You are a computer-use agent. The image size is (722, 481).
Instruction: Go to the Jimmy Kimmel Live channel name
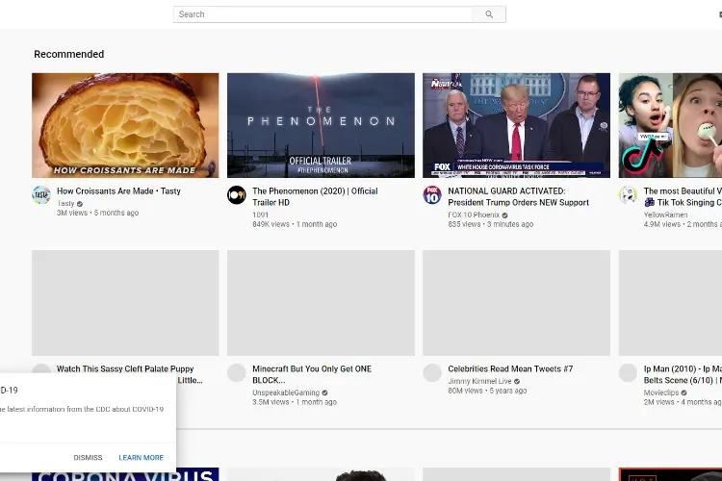coord(479,381)
